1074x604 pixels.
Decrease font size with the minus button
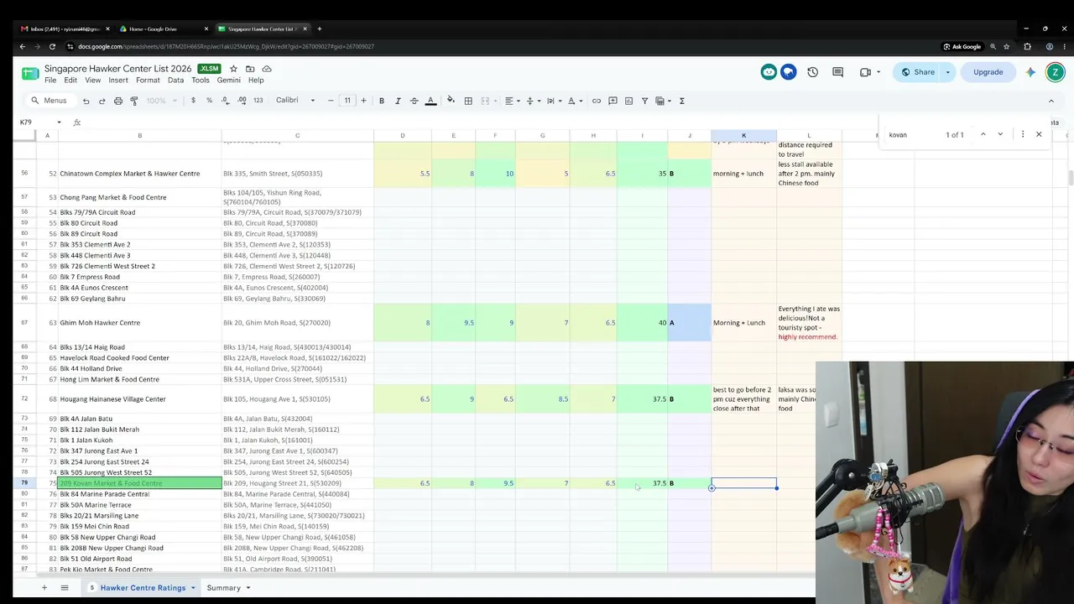[x=331, y=101]
